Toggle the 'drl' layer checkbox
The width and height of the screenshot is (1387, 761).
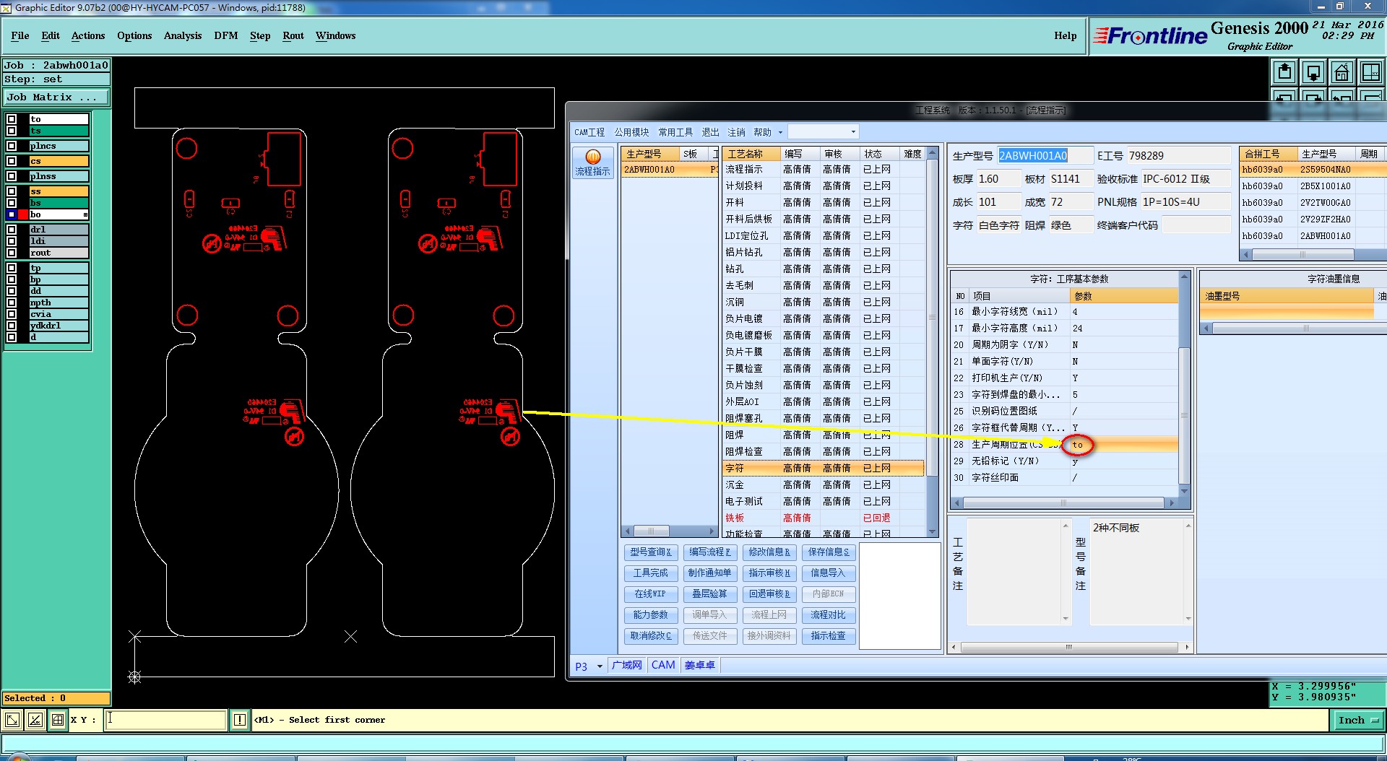pos(12,230)
